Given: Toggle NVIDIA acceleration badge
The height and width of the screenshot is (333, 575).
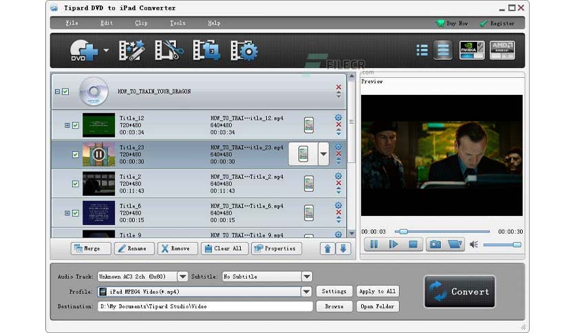Looking at the screenshot, I should click(472, 50).
